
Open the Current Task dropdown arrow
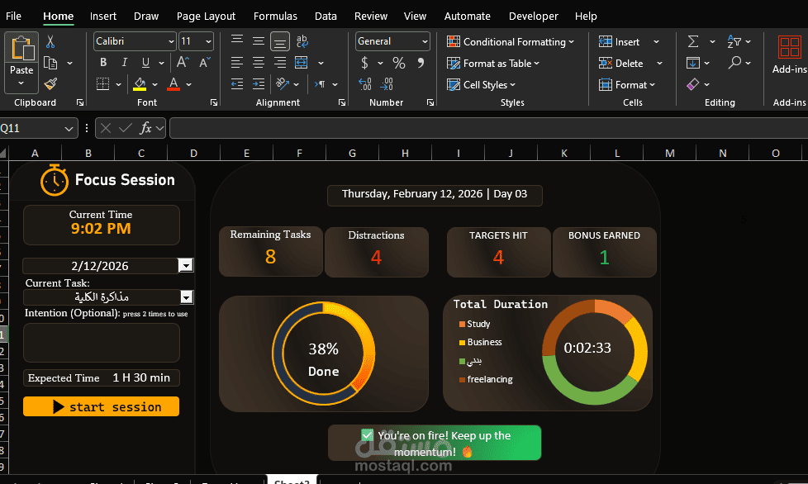click(x=186, y=297)
